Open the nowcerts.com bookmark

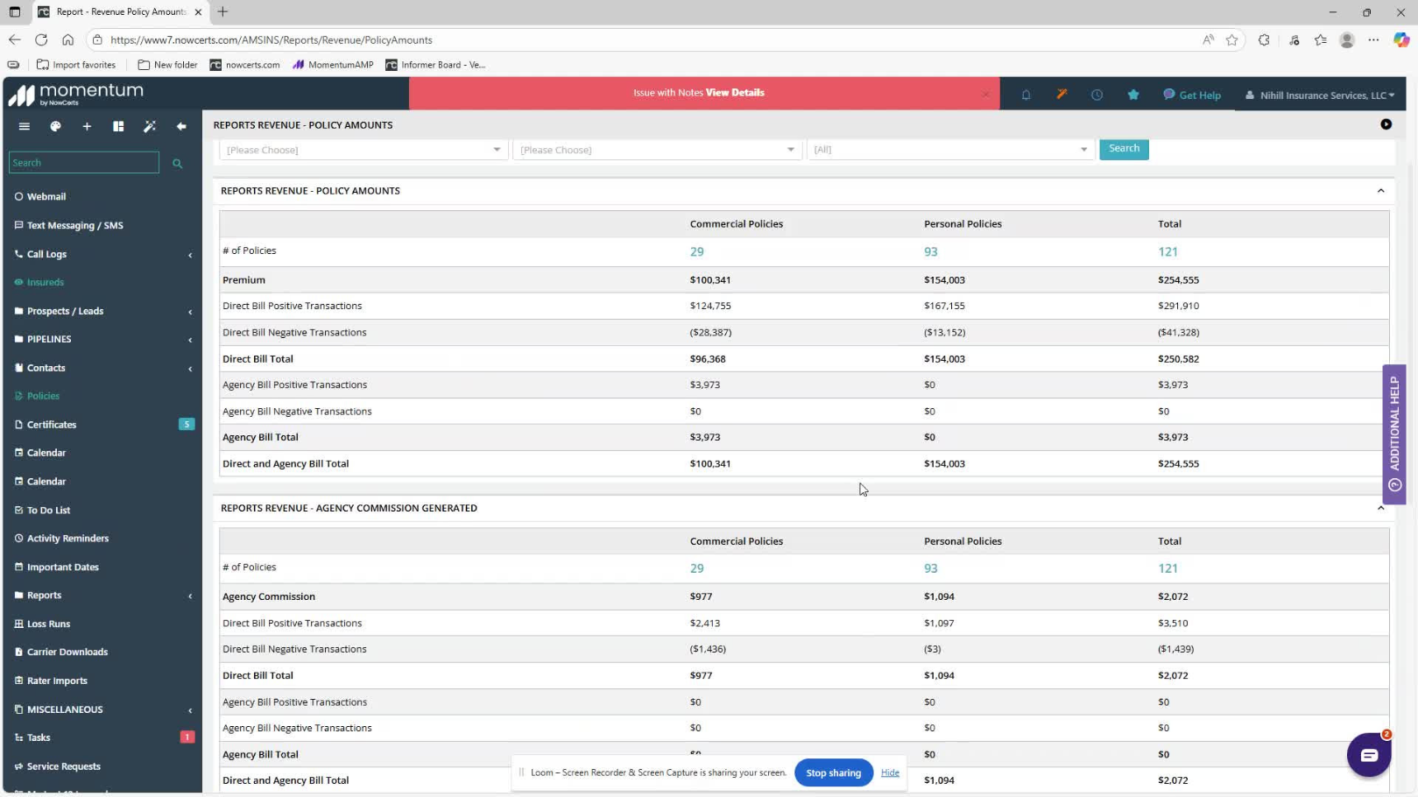pos(244,65)
